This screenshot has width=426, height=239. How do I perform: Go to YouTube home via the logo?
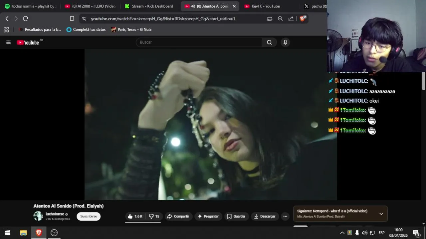tap(28, 42)
